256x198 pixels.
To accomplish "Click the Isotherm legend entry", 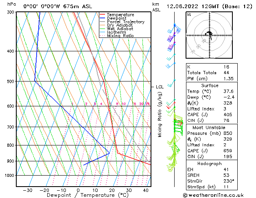I will pyautogui.click(x=113, y=32).
